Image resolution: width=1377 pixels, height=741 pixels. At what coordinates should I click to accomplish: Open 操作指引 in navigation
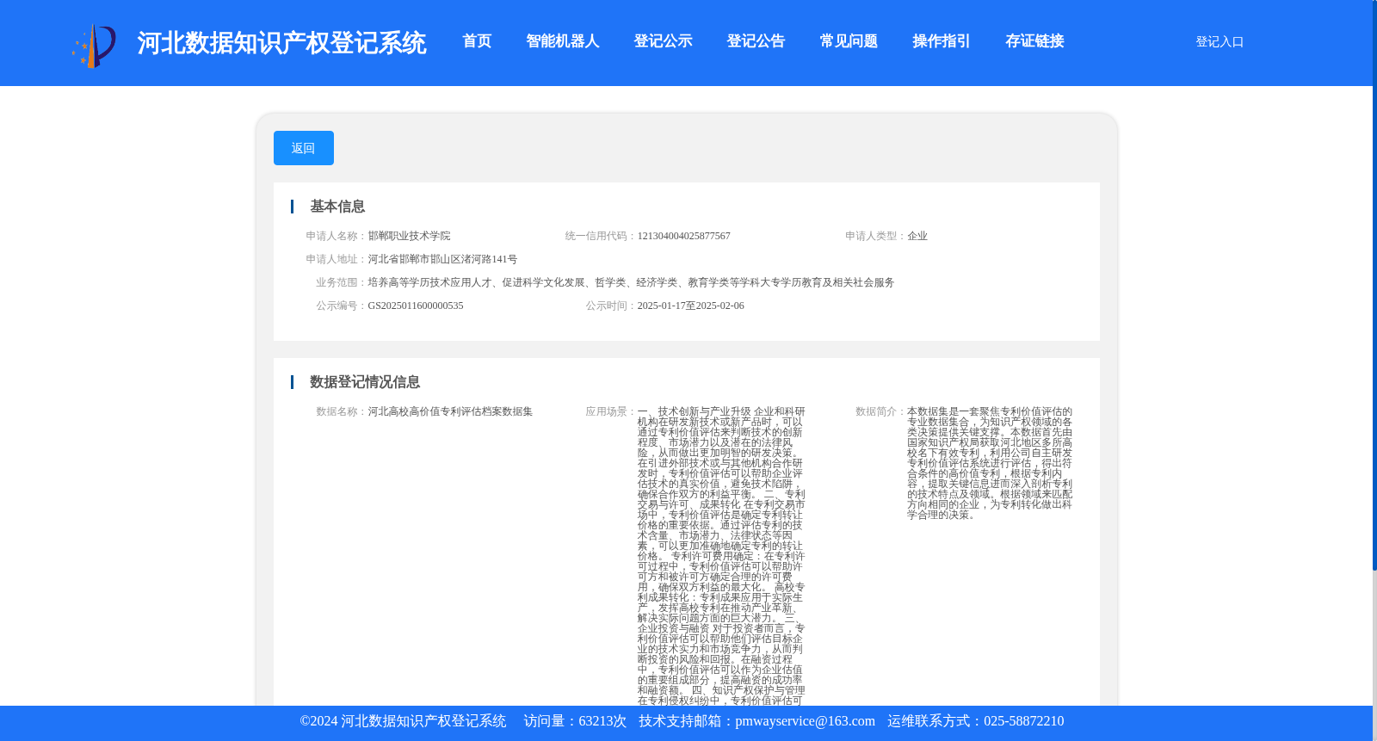[x=942, y=41]
